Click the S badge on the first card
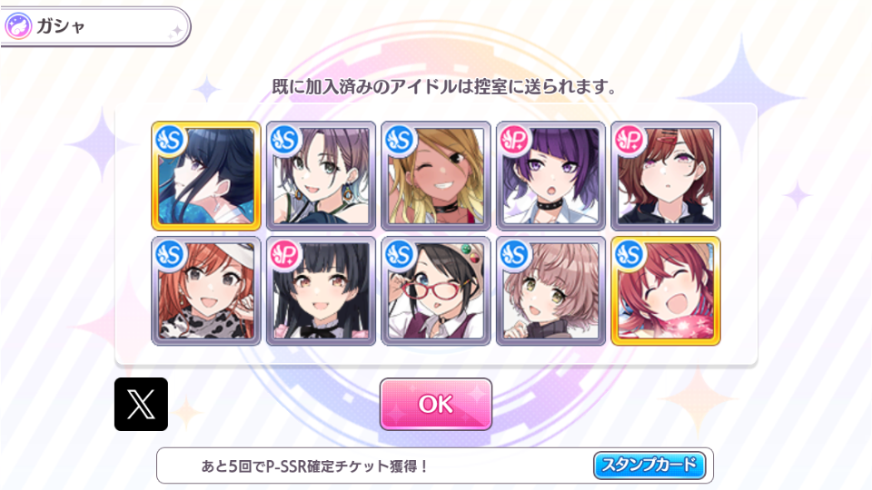 click(x=170, y=140)
